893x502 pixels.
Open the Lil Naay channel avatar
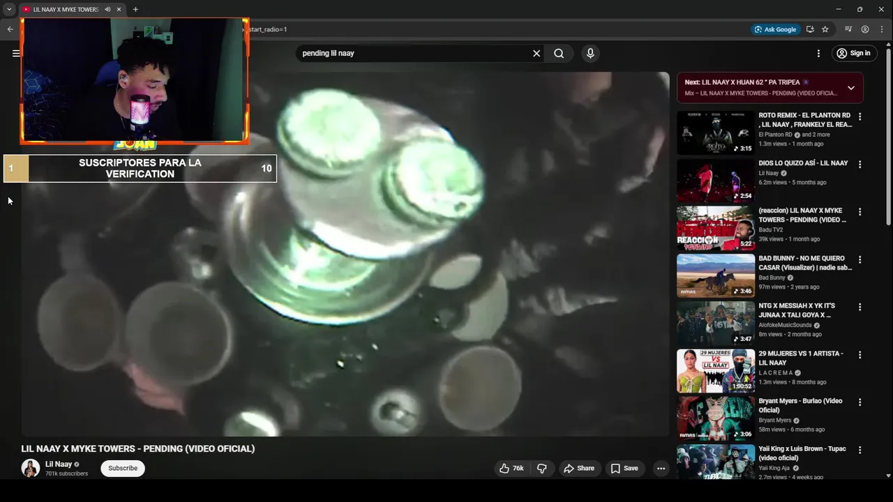click(x=30, y=468)
